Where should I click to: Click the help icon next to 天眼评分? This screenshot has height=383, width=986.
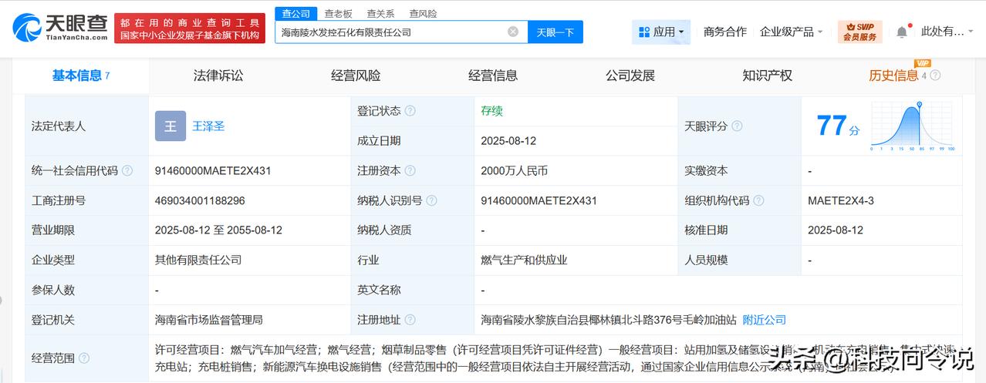coord(738,126)
